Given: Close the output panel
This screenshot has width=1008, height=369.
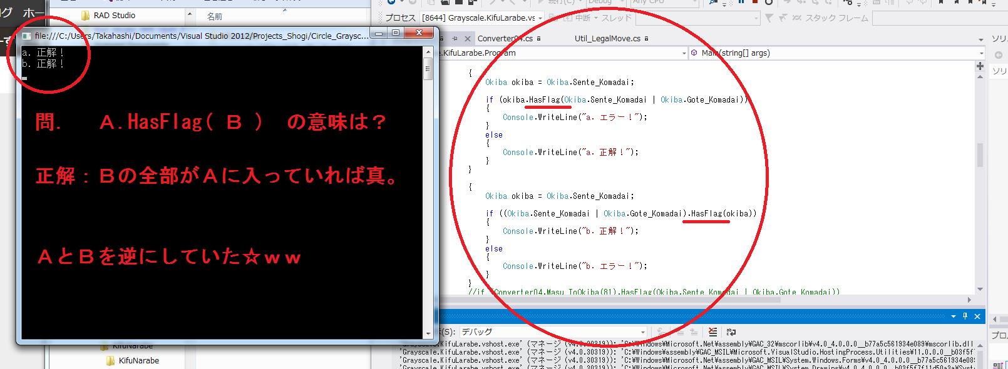Looking at the screenshot, I should (977, 316).
